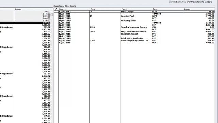This screenshot has width=218, height=123.
Task: Select the 11/25/2016 transfer of 5,000.00
Action: [134, 14]
